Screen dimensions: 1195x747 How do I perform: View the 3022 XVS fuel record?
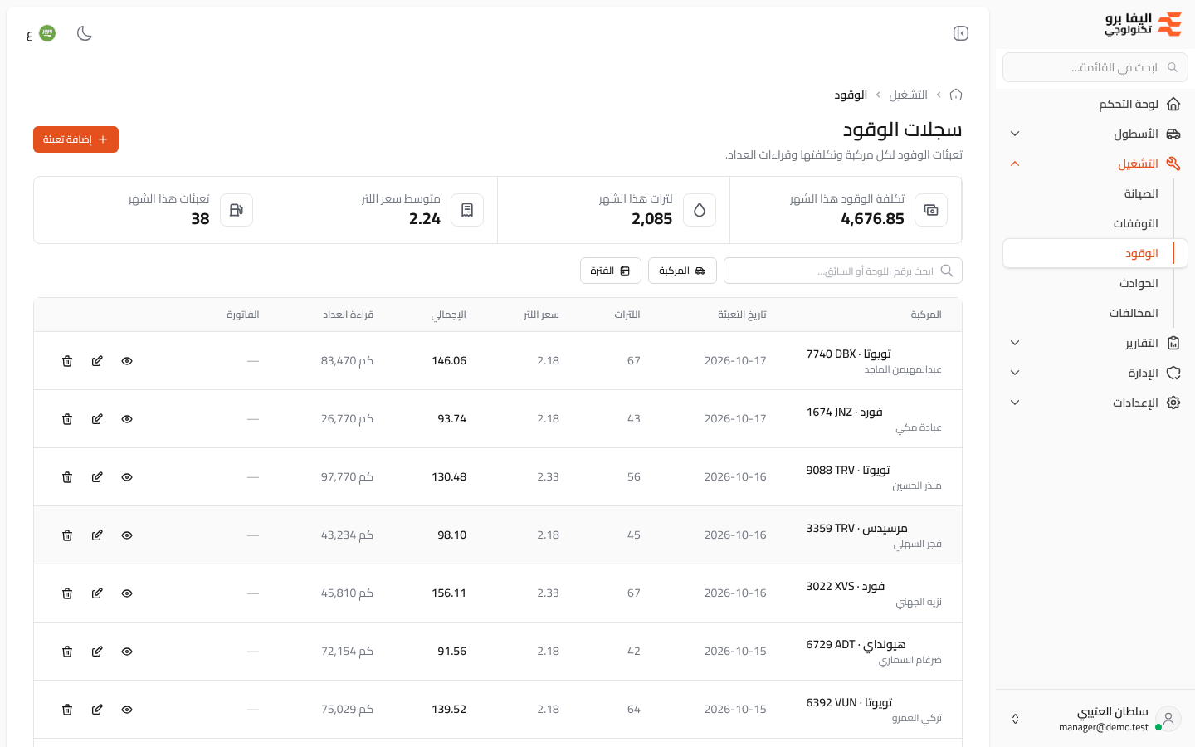(127, 593)
